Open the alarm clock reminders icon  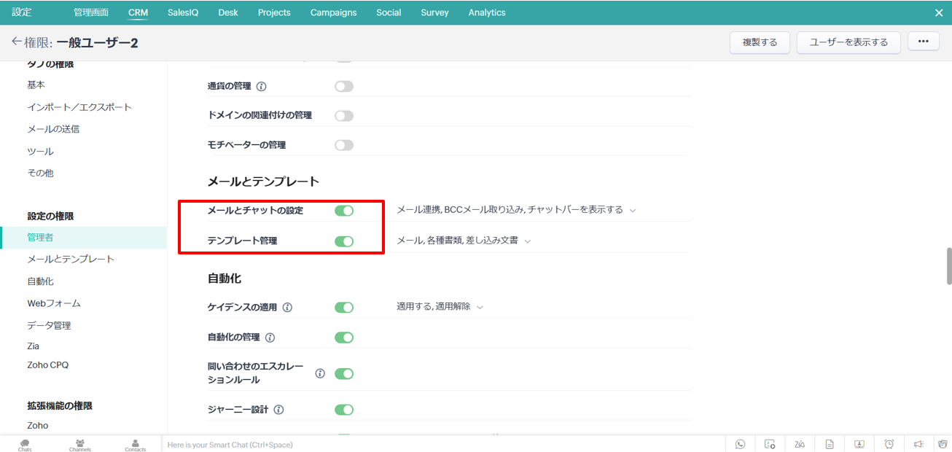click(889, 444)
